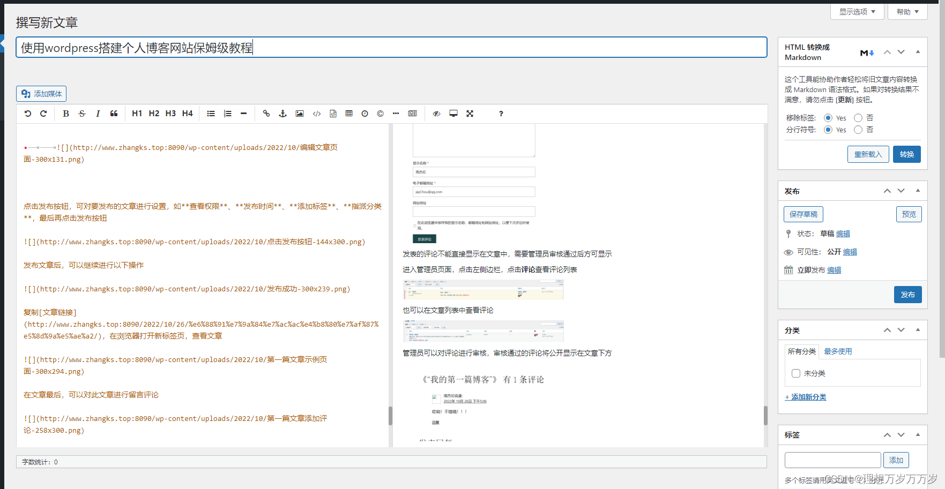Move the 发布 panel down
Image resolution: width=945 pixels, height=489 pixels.
point(901,191)
